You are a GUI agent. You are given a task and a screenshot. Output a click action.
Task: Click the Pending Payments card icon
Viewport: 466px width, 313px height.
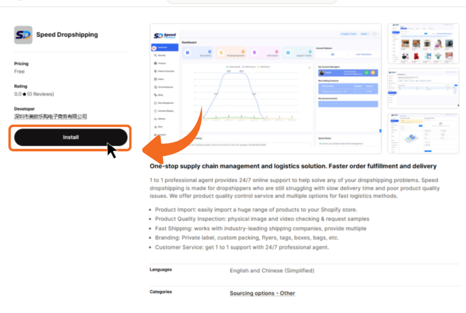point(221,53)
